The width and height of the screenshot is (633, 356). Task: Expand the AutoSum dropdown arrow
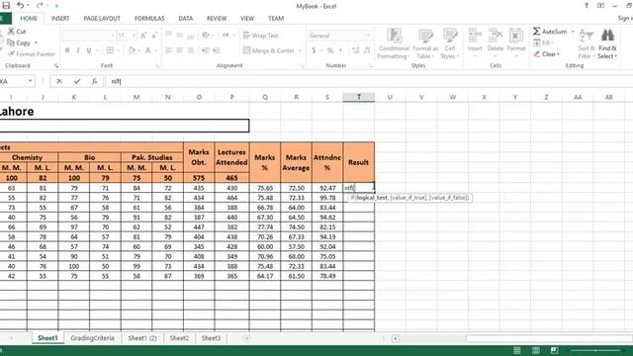(573, 32)
